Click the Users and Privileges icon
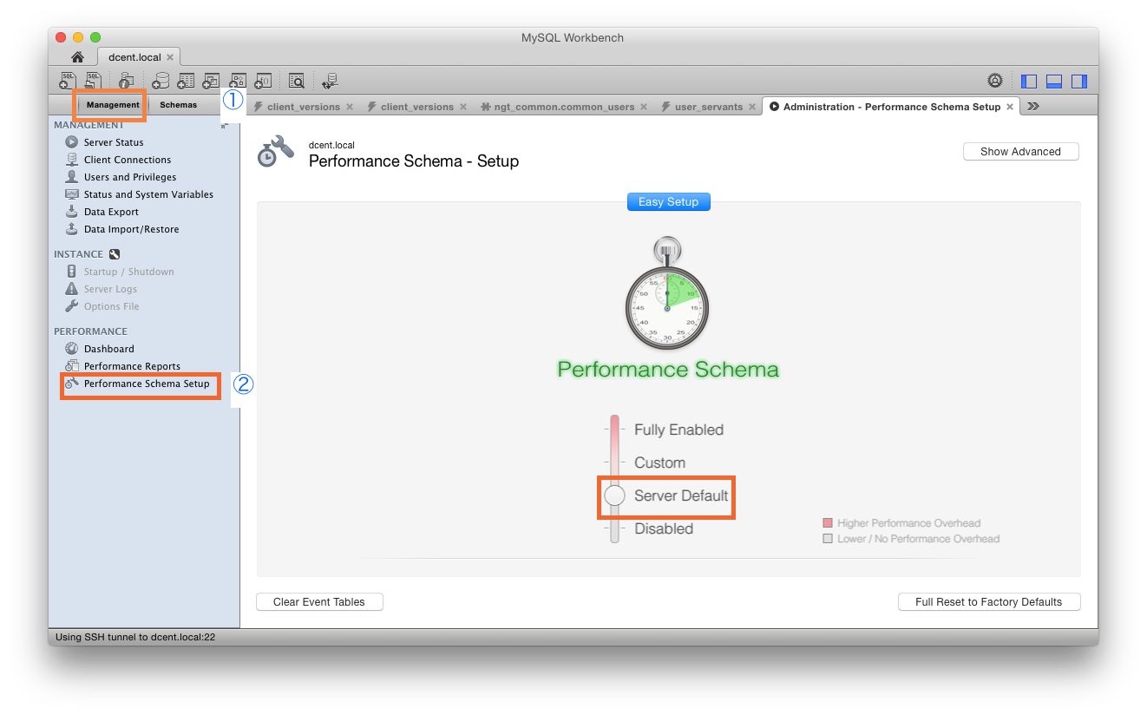Image resolution: width=1147 pixels, height=715 pixels. [72, 177]
